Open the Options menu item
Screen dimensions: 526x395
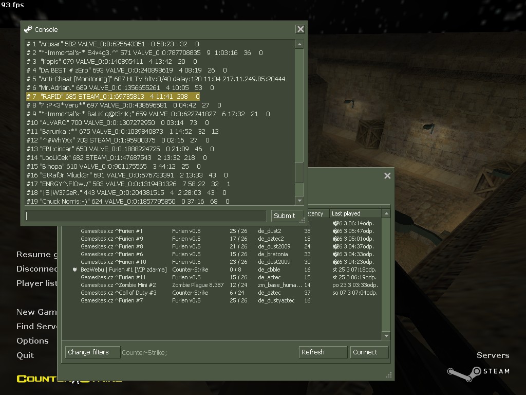[x=32, y=340]
